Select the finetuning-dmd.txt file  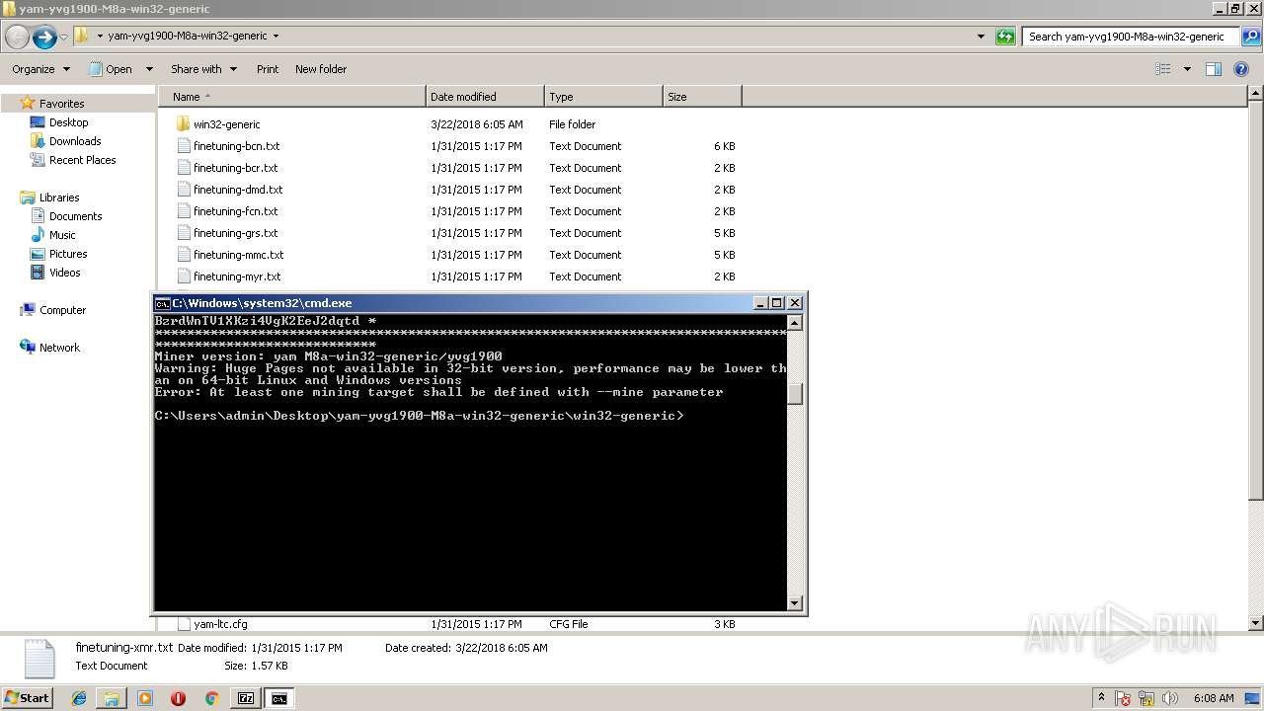pos(237,190)
